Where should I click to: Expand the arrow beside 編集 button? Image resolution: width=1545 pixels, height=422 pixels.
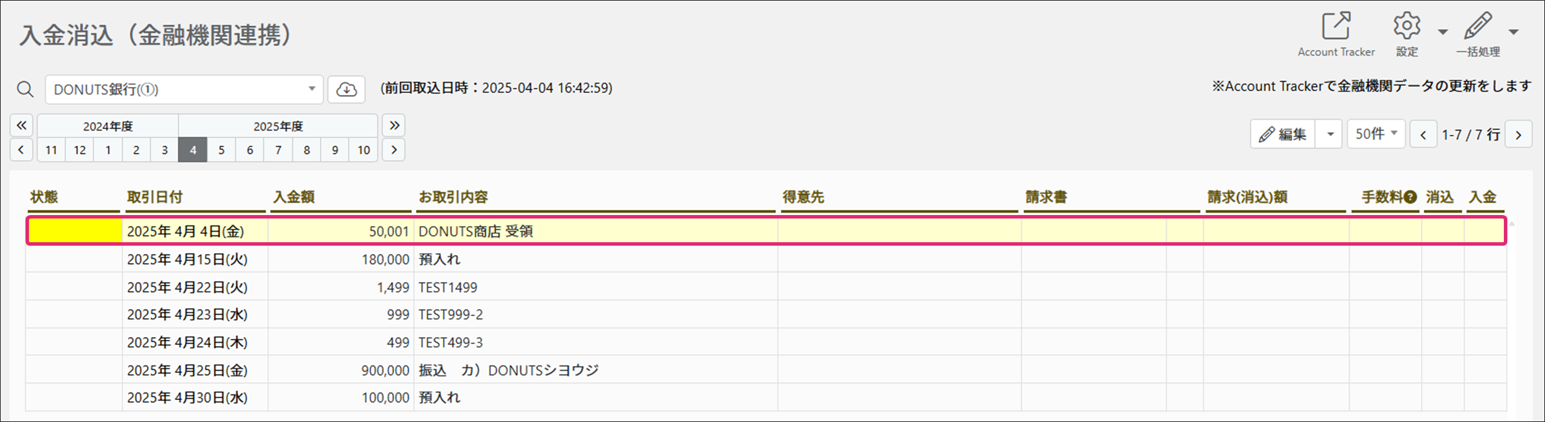[x=1329, y=134]
